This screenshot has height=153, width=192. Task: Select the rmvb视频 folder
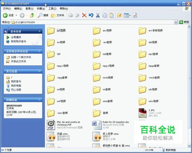tap(103, 78)
